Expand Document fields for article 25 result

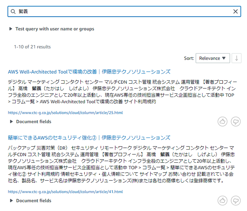point(31,122)
